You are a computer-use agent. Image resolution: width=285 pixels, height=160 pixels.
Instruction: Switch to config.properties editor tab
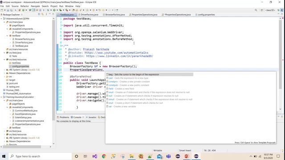[206, 15]
